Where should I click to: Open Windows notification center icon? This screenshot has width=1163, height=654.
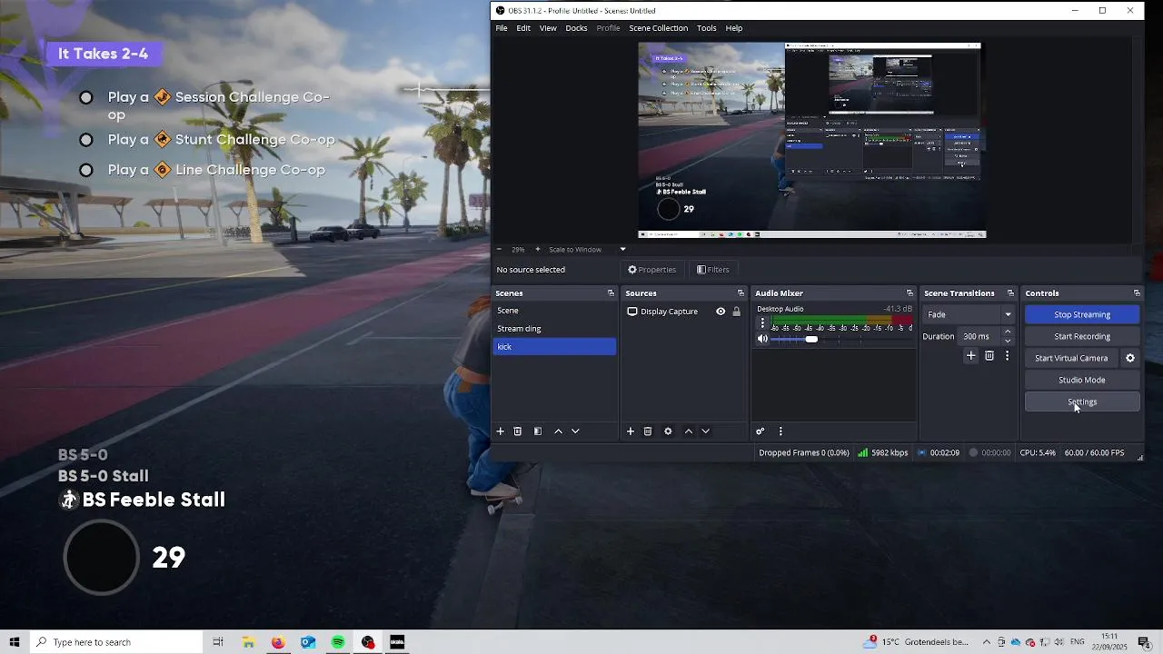click(1144, 642)
